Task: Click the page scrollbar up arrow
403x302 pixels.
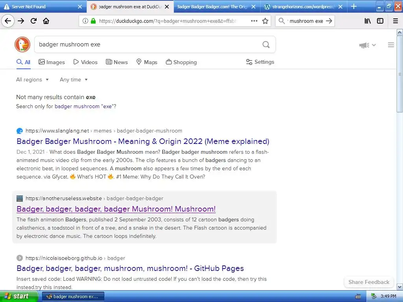Action: click(400, 32)
